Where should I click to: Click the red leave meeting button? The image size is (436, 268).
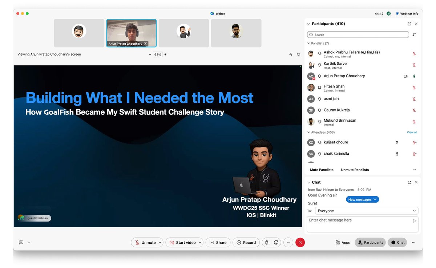coord(300,243)
